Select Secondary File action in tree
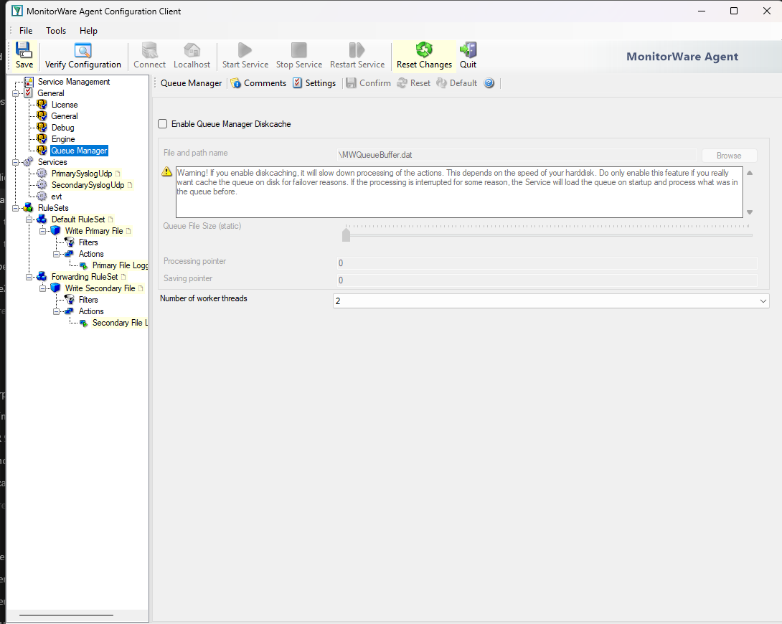The height and width of the screenshot is (624, 782). (120, 323)
